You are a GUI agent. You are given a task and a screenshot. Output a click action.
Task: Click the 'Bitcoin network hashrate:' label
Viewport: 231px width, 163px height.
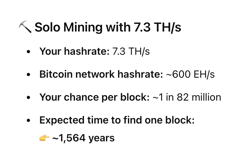pos(101,74)
